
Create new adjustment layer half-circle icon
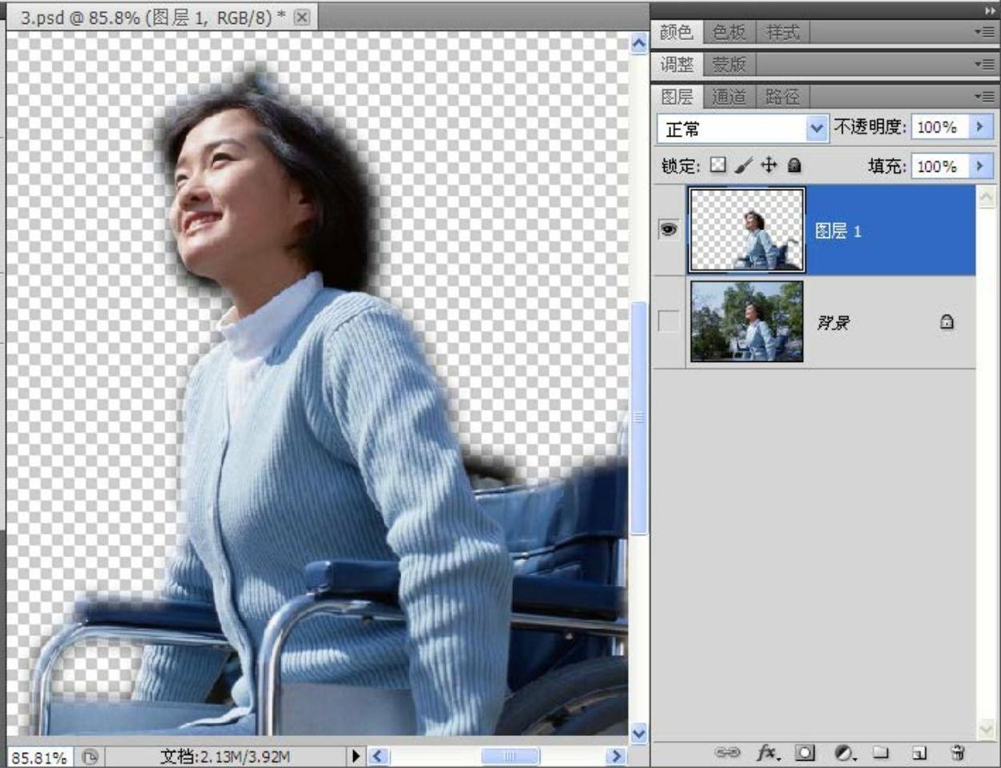[844, 753]
